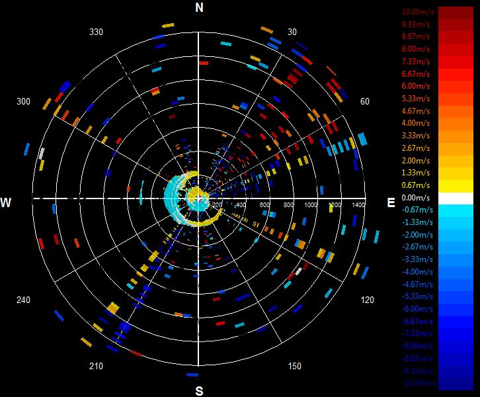Pick the navy bottom legend band
The image size is (480, 397).
(456, 384)
